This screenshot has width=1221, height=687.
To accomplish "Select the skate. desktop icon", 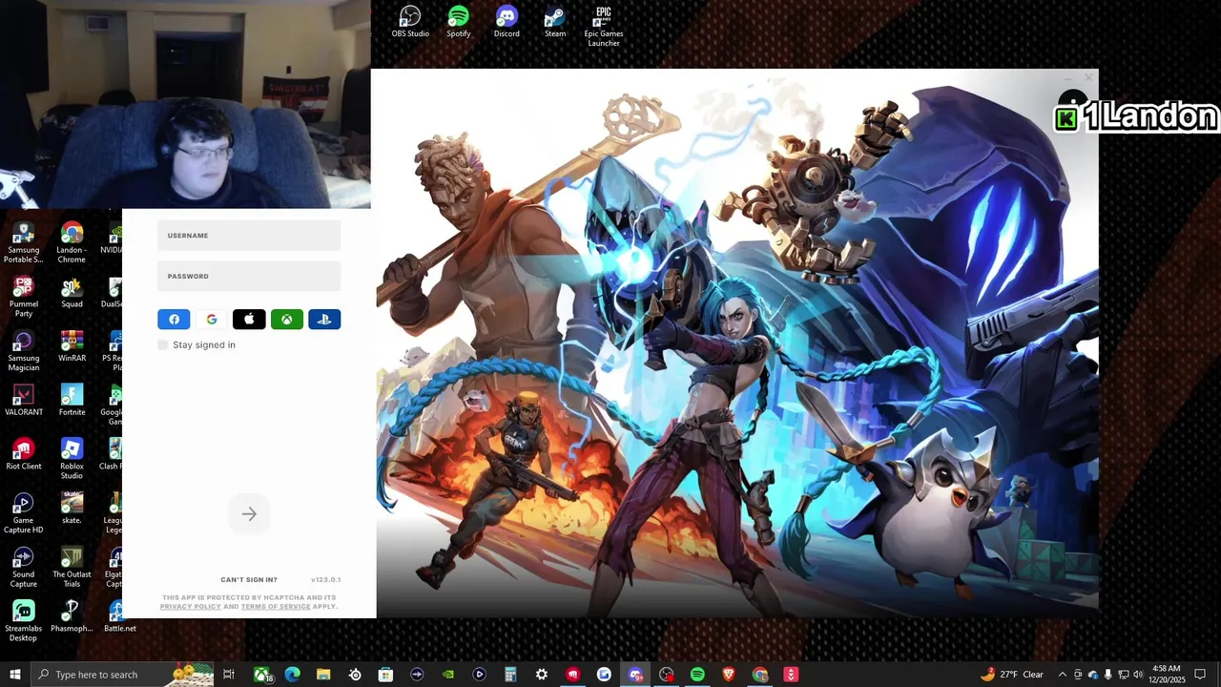I will [x=72, y=510].
